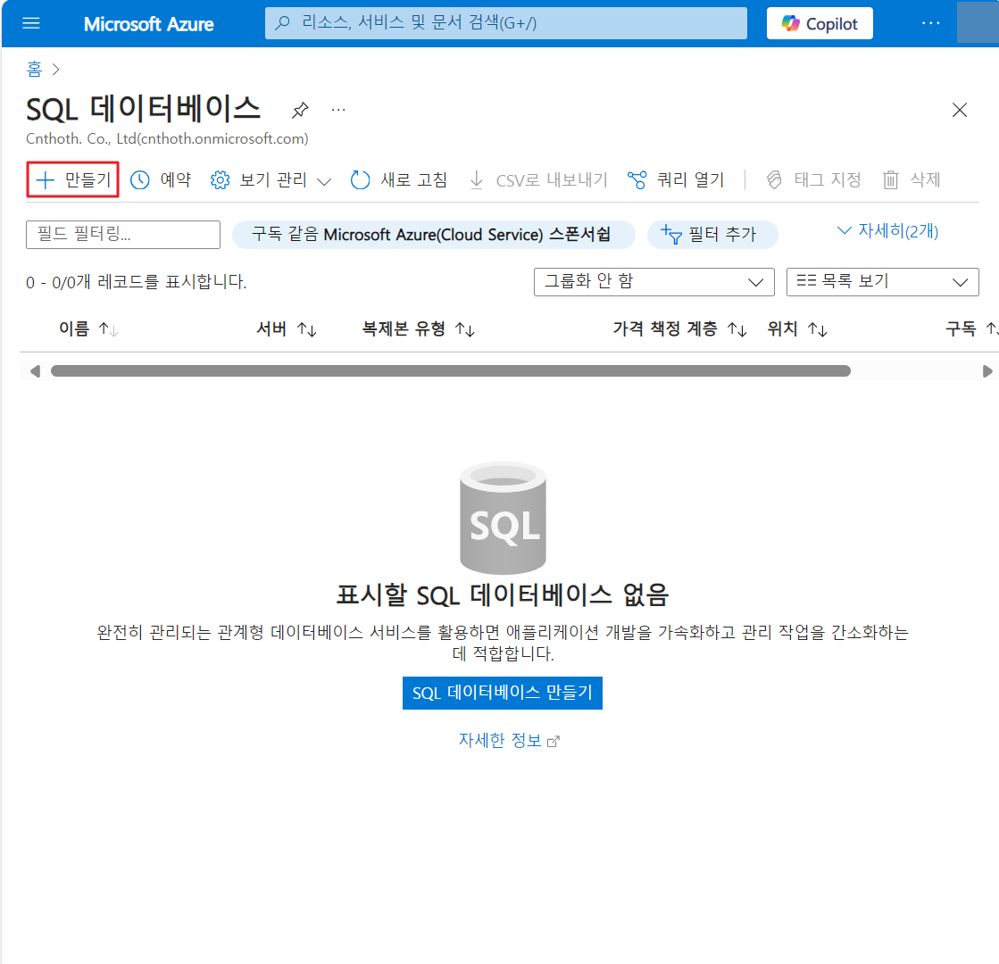This screenshot has height=964, width=999.
Task: Click the left scroll arrow
Action: (x=35, y=371)
